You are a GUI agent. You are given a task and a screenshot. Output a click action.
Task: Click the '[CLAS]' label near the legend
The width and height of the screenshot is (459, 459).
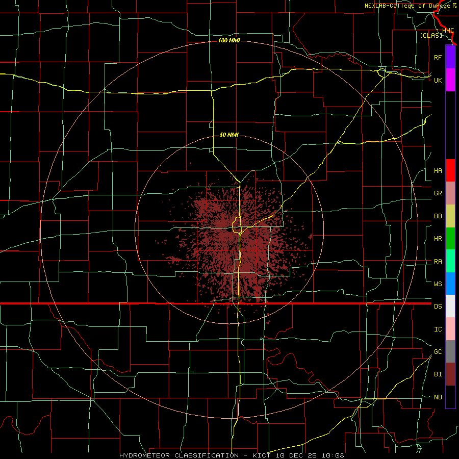coord(431,35)
